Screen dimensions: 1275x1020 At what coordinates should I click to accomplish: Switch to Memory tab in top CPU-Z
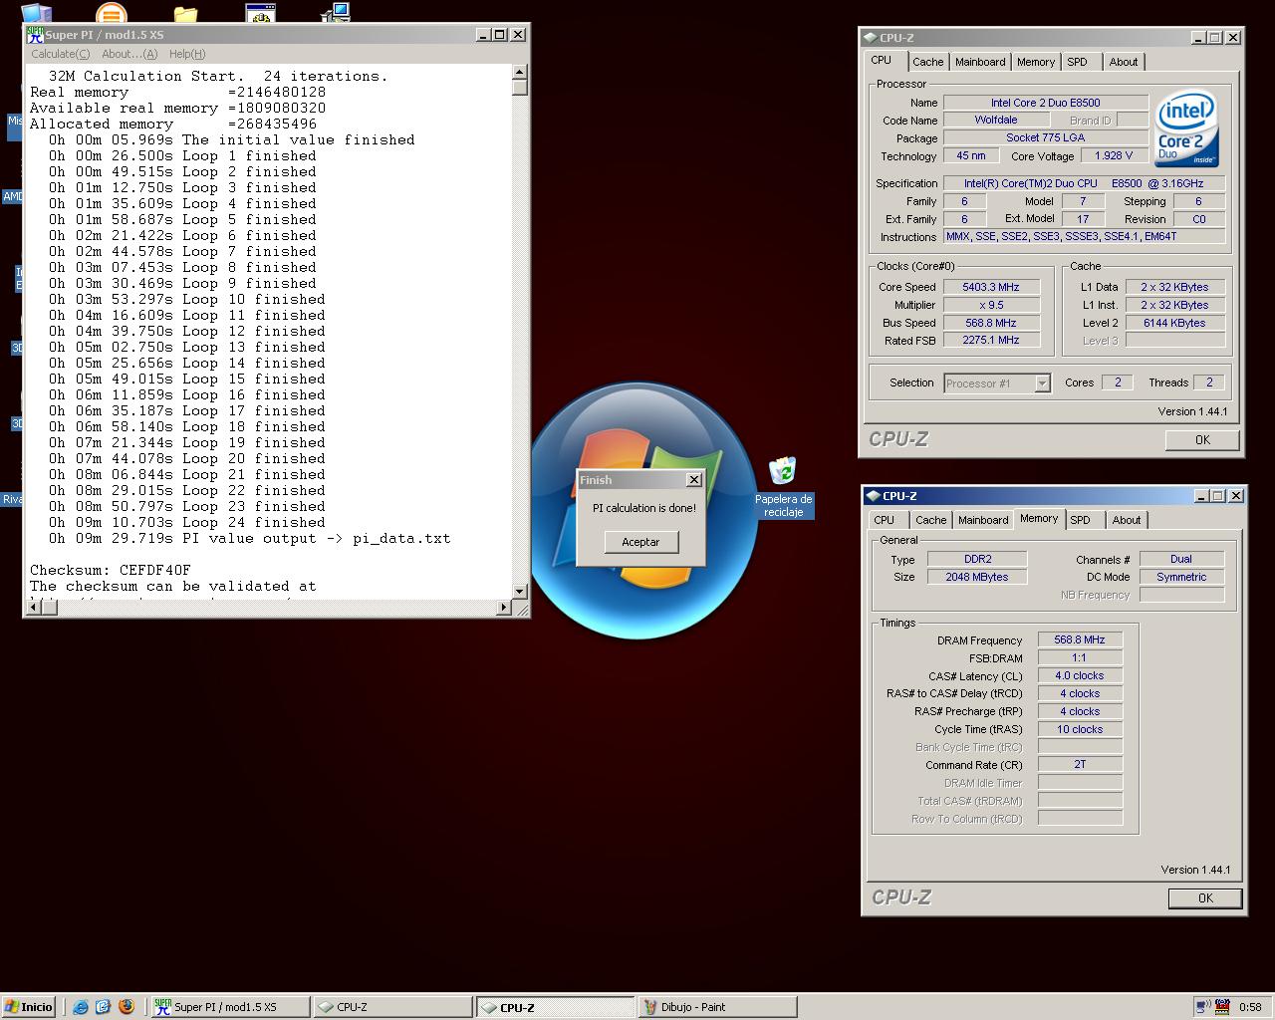tap(1036, 62)
